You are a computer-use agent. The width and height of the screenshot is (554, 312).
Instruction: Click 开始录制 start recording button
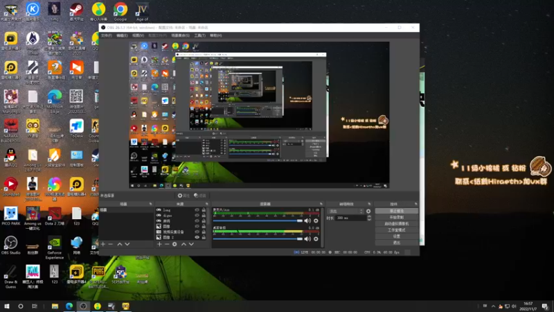tap(396, 217)
